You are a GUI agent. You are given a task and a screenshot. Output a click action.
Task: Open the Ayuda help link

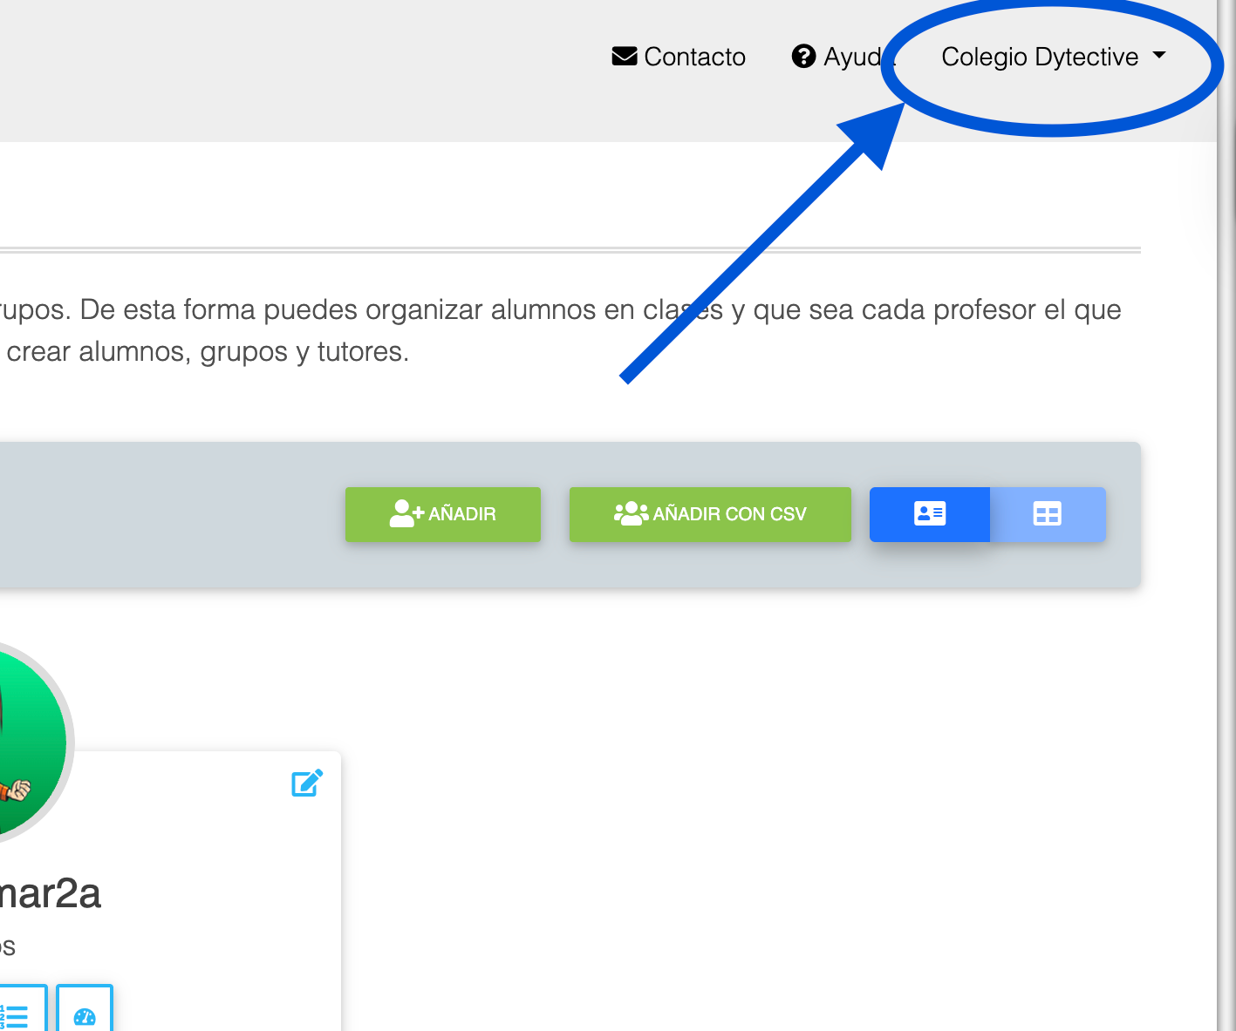(843, 57)
